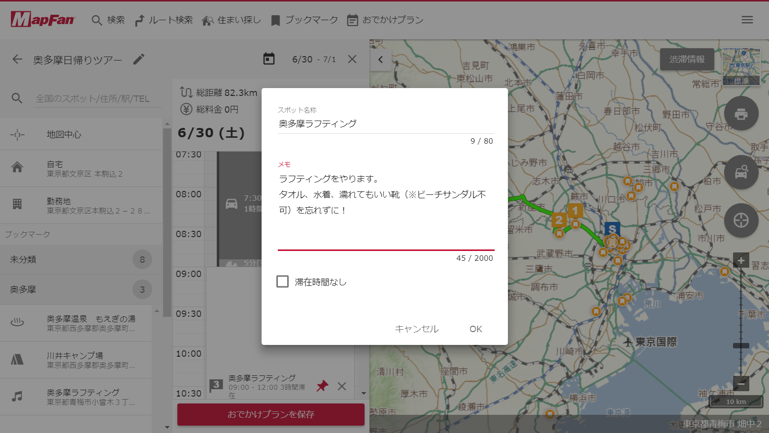This screenshot has width=769, height=433.
Task: Print the map with printer button
Action: [x=741, y=114]
